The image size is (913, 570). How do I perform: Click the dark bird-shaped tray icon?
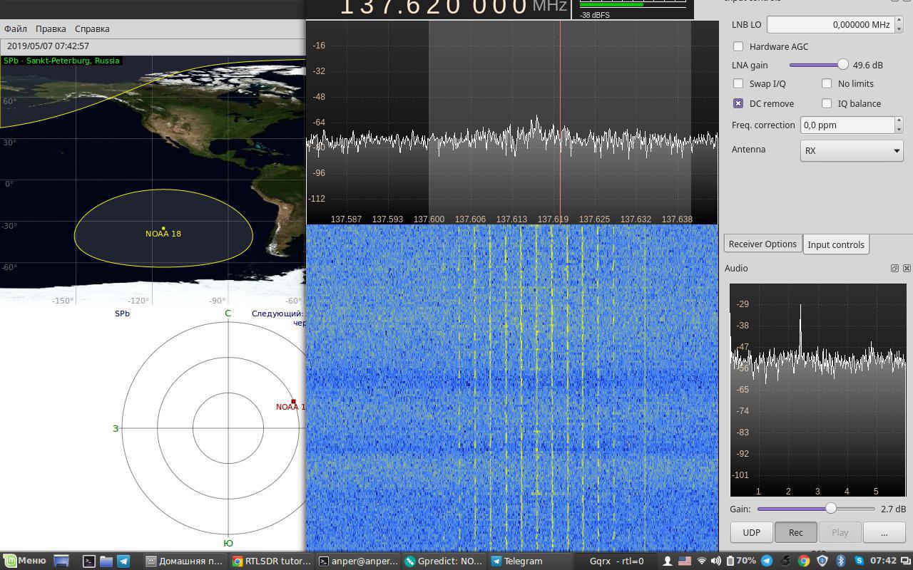coord(785,561)
